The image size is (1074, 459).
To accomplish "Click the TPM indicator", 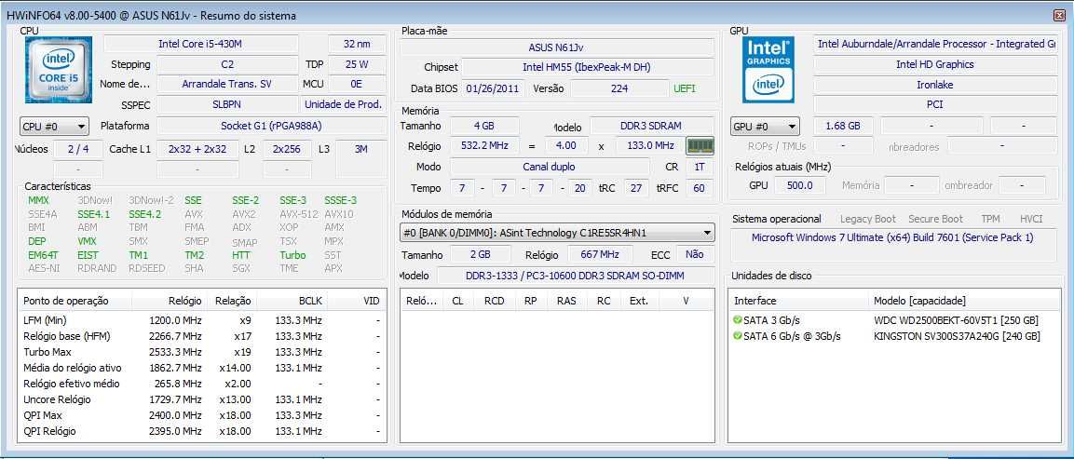I will coord(990,219).
